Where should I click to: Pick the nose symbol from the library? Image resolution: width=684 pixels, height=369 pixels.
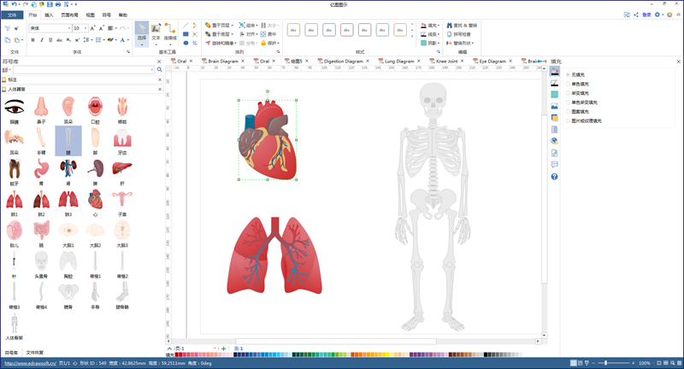(x=41, y=107)
